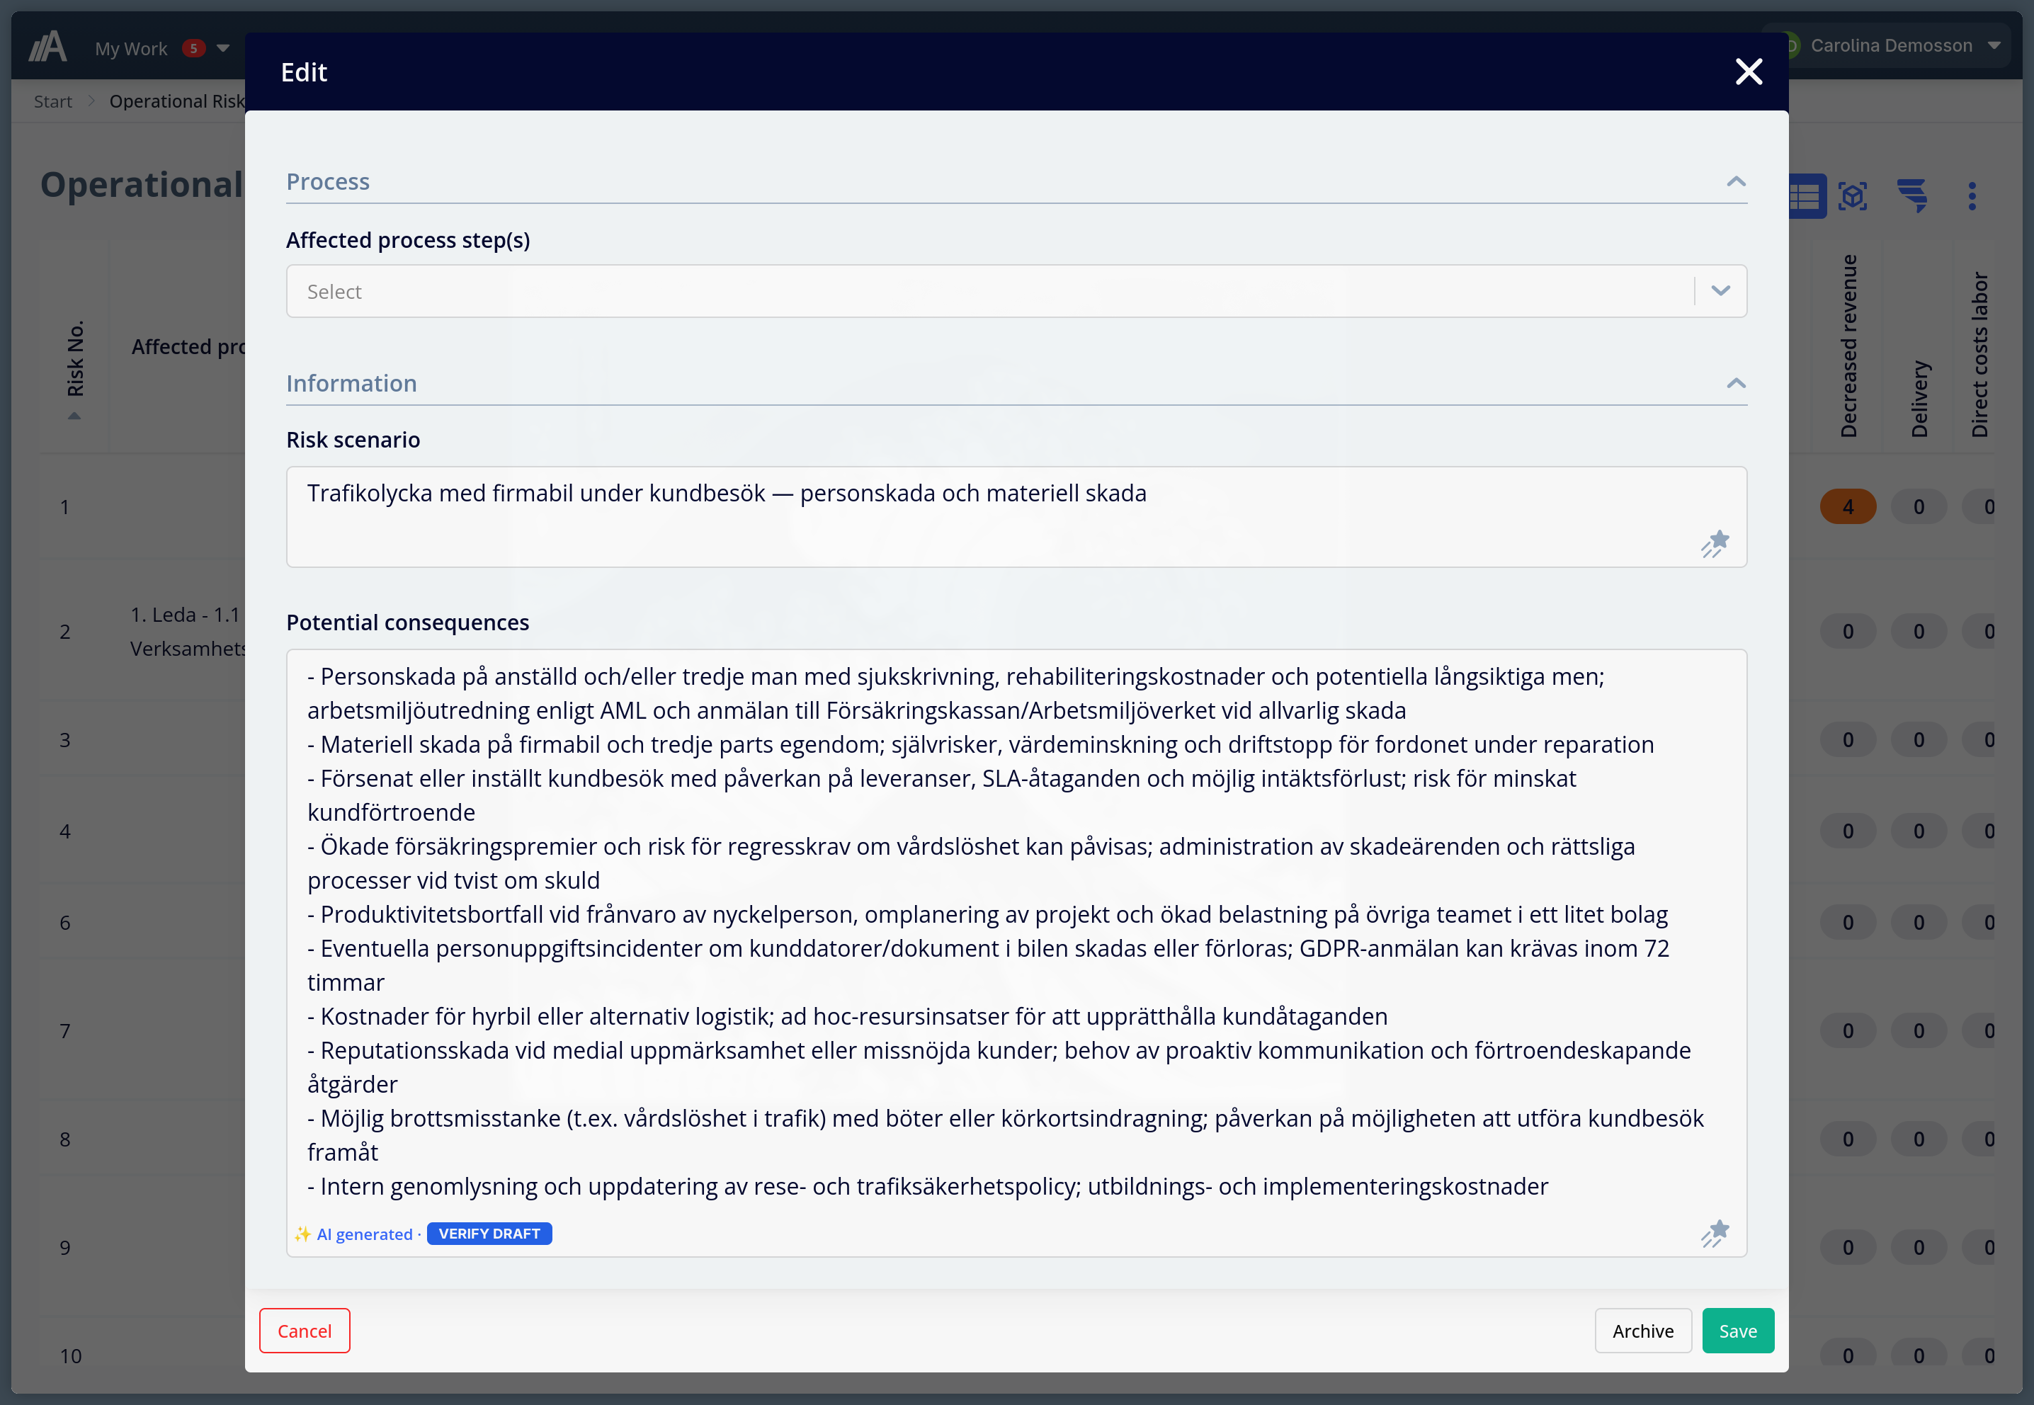Expand the My Work navigation menu

(222, 48)
